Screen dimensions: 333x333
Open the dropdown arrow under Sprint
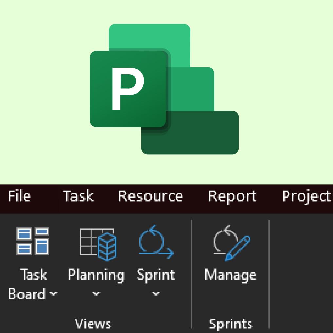tap(156, 294)
